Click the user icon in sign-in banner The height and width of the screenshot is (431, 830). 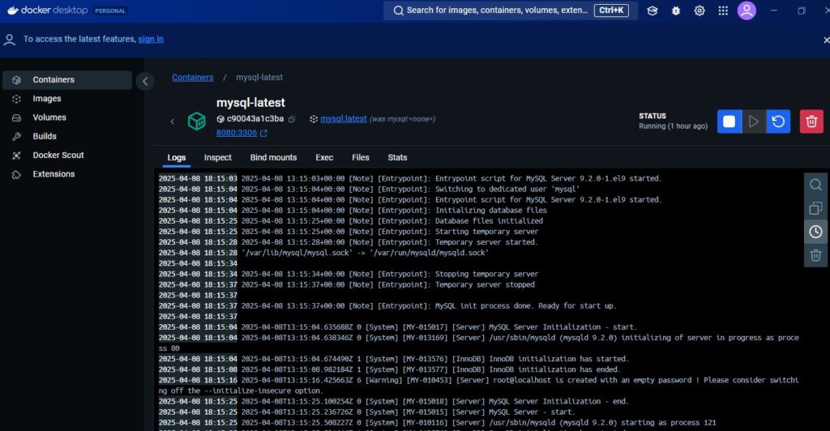point(9,40)
